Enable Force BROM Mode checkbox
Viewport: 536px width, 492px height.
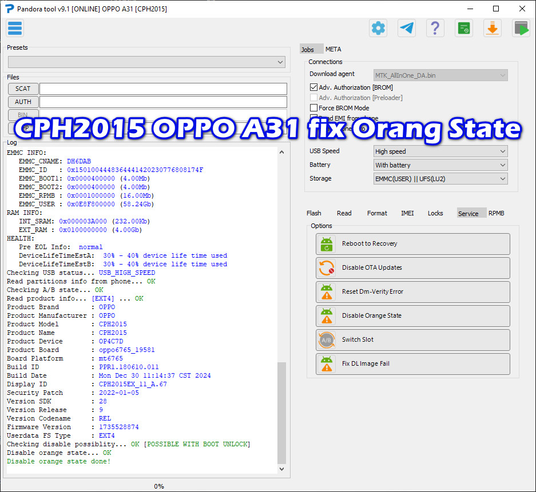(313, 108)
